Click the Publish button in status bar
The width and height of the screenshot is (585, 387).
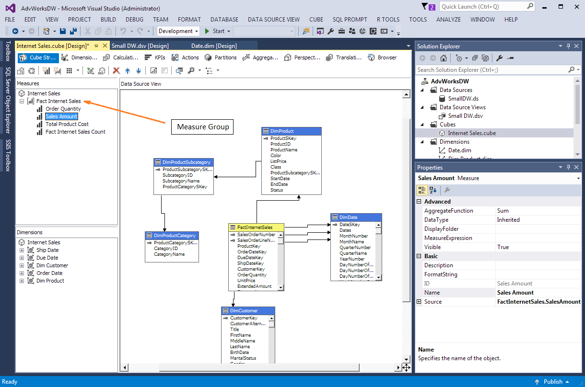pos(552,382)
